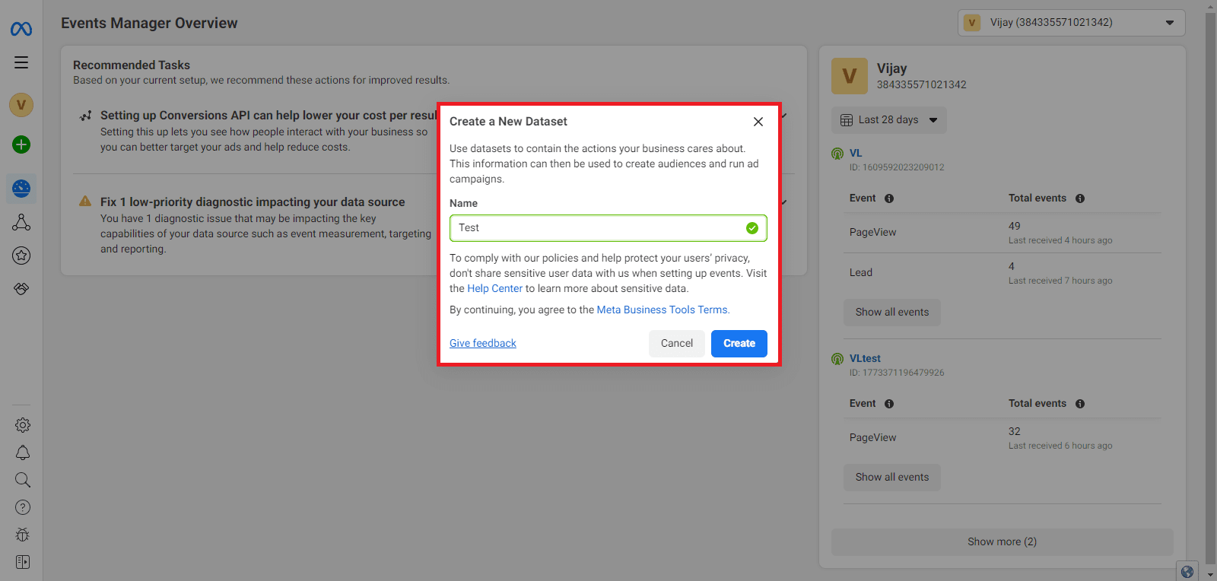Click the Create button
Viewport: 1217px width, 581px height.
coord(739,343)
